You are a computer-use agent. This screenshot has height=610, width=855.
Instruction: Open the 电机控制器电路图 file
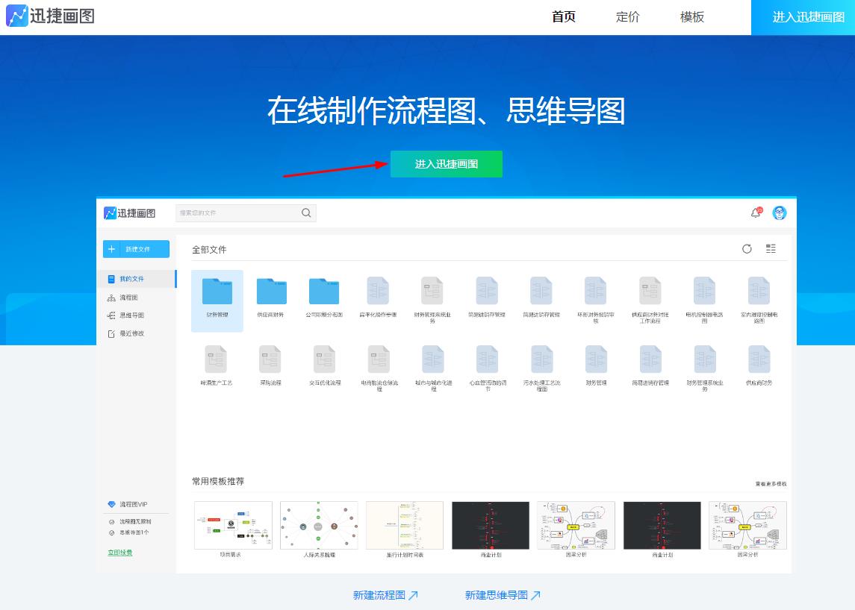tap(704, 299)
